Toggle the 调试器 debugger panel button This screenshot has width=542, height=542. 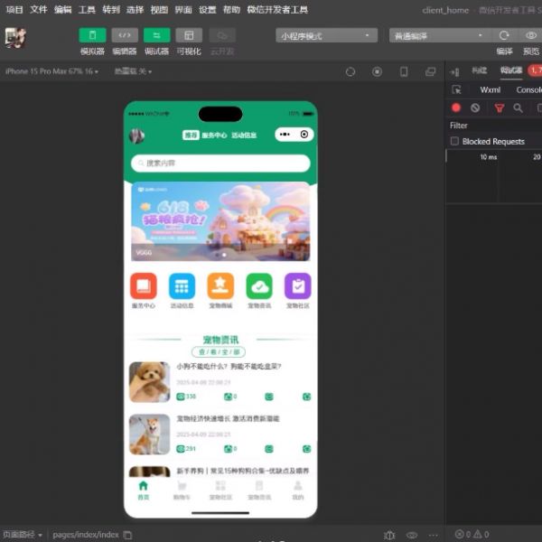pyautogui.click(x=156, y=35)
